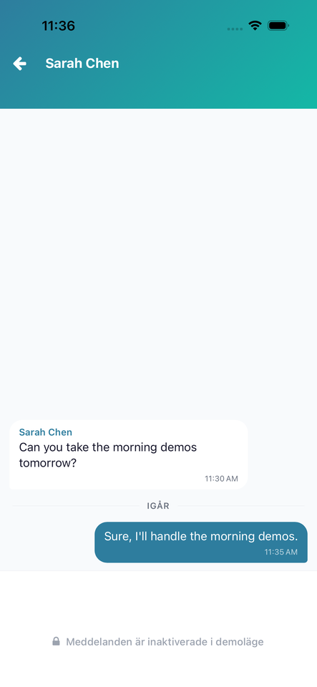Tap the IGÅR date separator
Viewport: 317px width, 687px height.
[158, 506]
